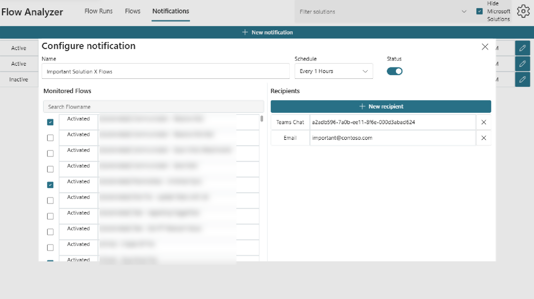534x299 pixels.
Task: Click the Flow Analyzer app title
Action: pos(32,12)
